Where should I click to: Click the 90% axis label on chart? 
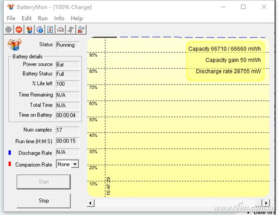point(93,55)
